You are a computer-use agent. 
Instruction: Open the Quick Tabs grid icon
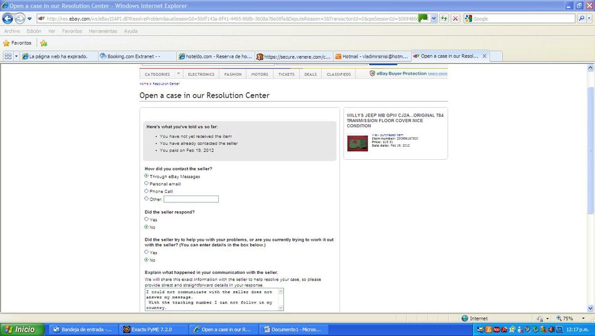[x=8, y=56]
